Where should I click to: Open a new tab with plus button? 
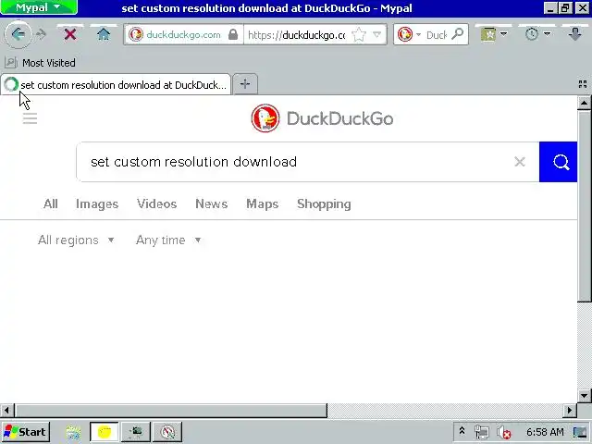point(245,84)
